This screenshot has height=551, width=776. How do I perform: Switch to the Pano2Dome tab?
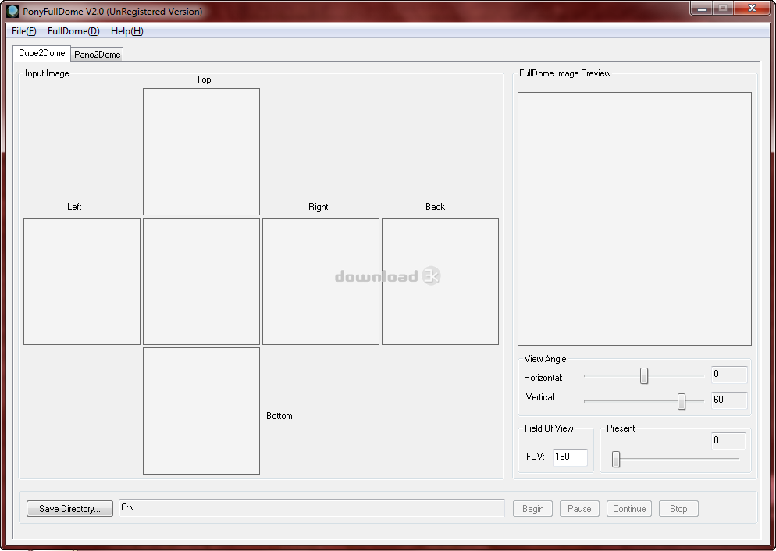click(97, 55)
